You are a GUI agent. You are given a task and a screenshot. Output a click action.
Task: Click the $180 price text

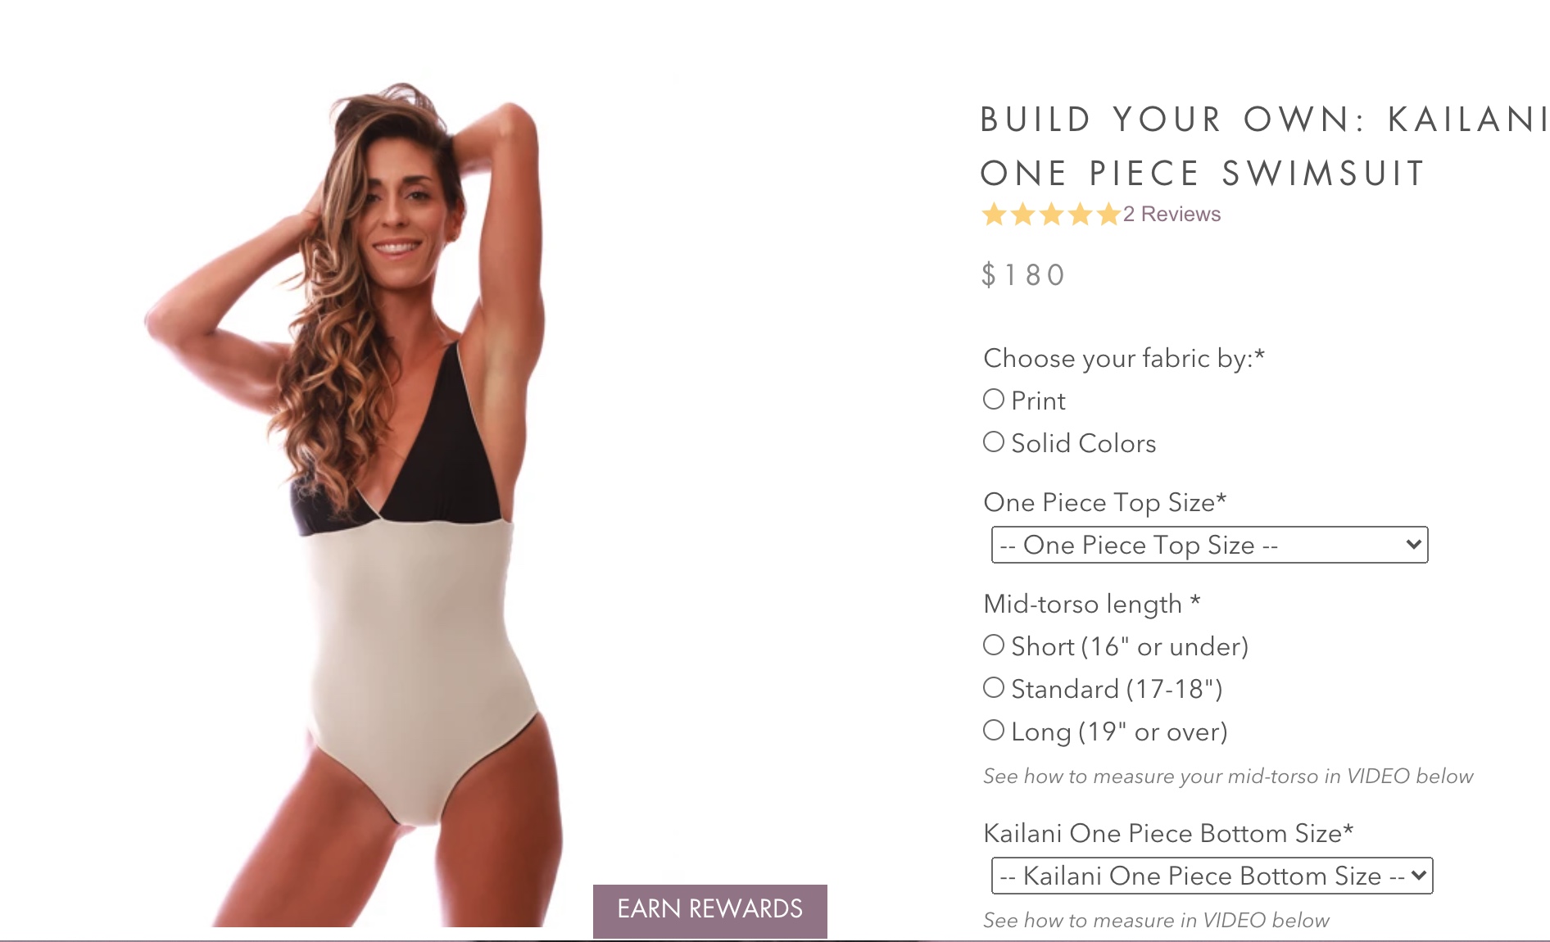point(1023,275)
